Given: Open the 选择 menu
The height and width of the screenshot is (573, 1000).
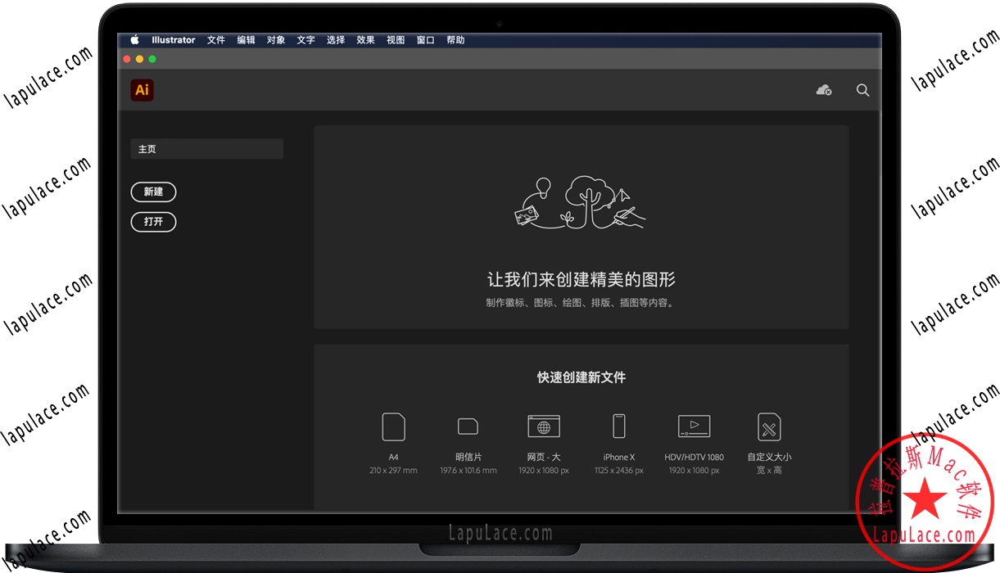Looking at the screenshot, I should 336,40.
